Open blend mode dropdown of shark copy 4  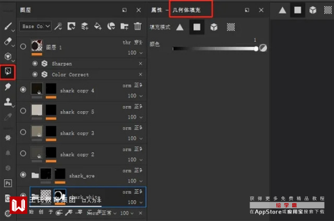click(133, 85)
